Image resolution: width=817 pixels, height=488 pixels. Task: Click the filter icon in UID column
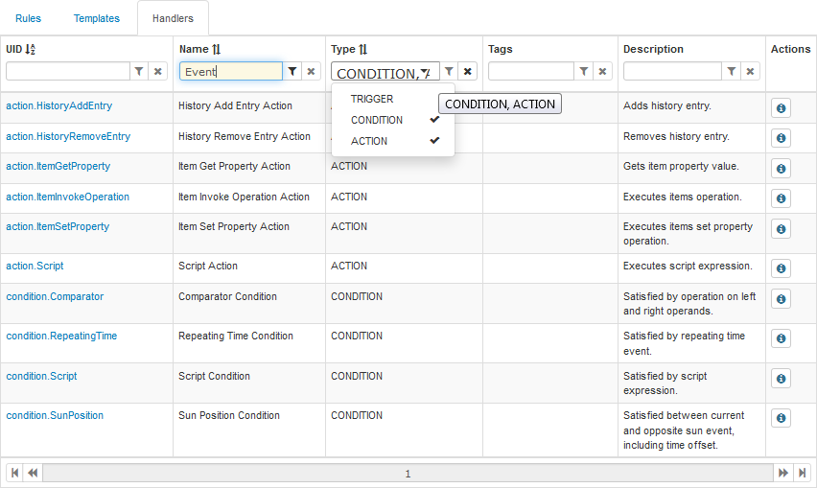point(139,71)
